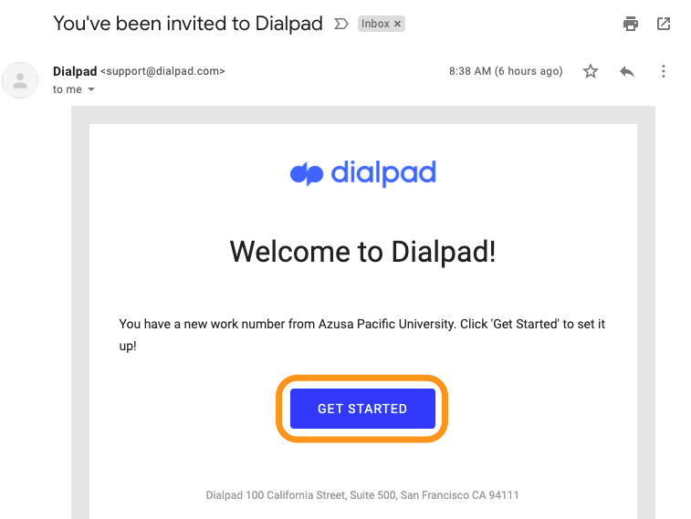Click the dialpad wordmark text in logo

point(383,173)
